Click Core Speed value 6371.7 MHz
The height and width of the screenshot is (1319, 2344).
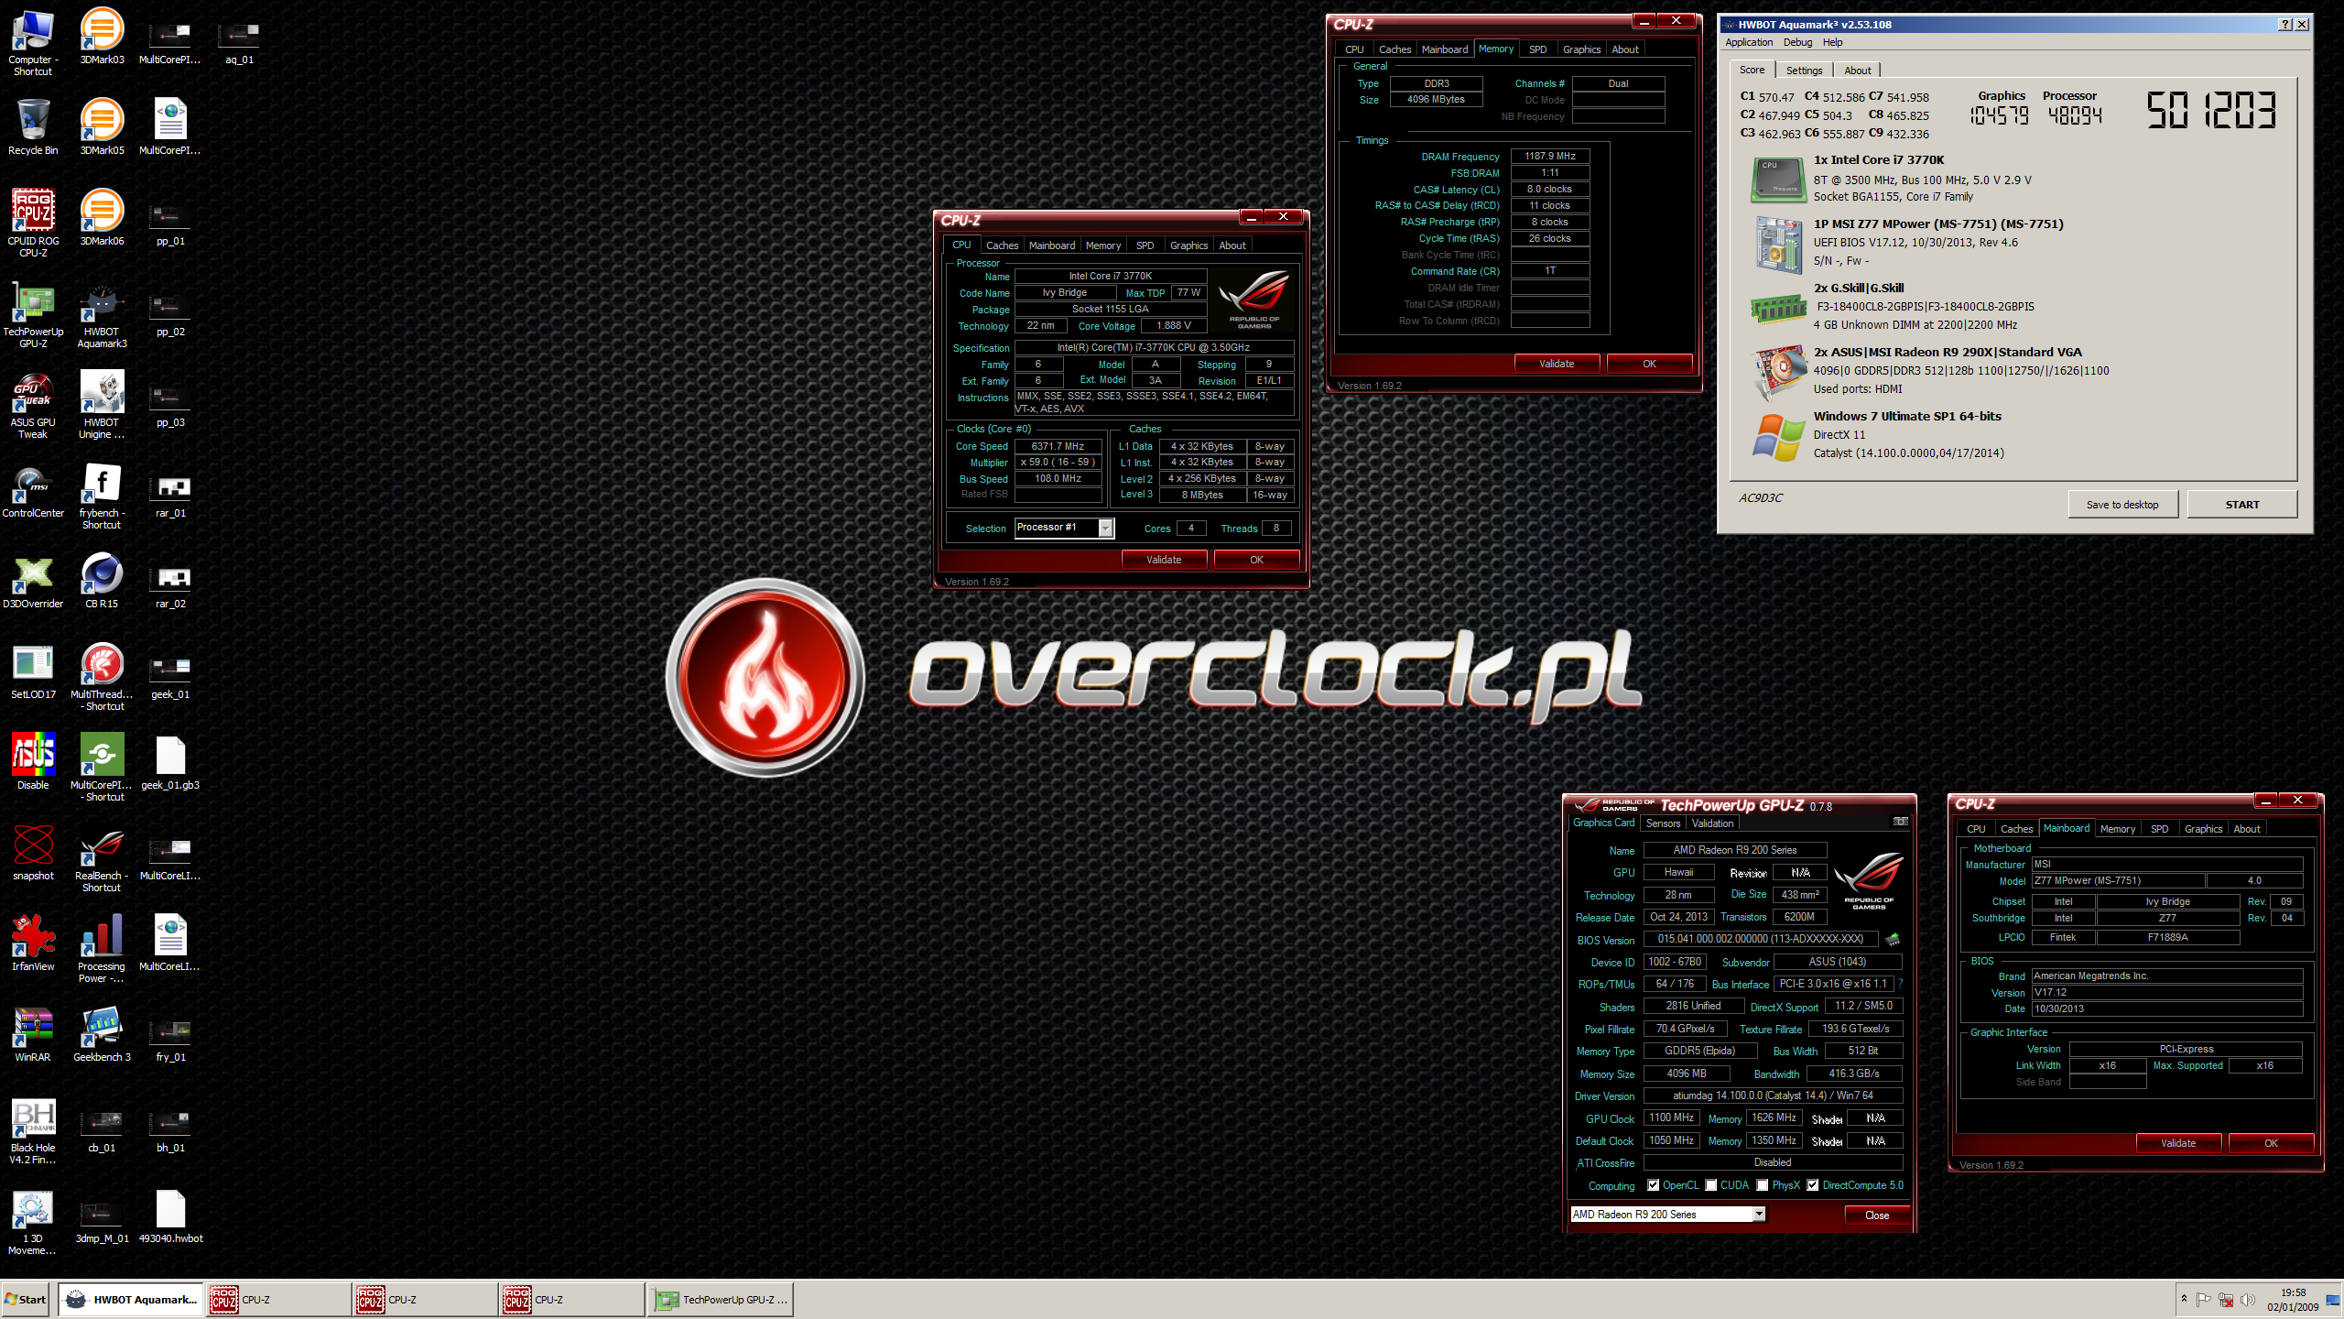click(1058, 447)
